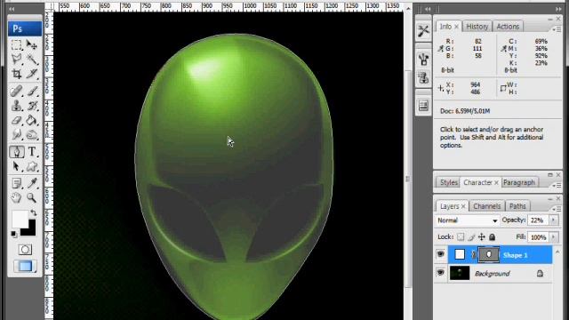Select the Shape 1 vector mask thumbnail

tap(488, 255)
